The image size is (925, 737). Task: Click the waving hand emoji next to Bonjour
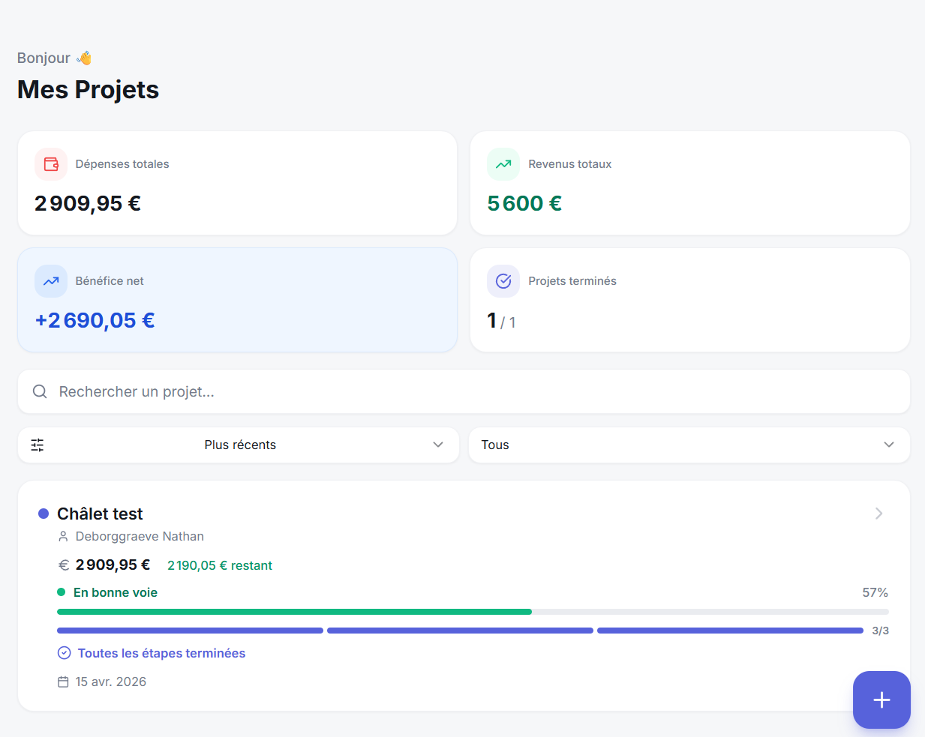(x=84, y=58)
